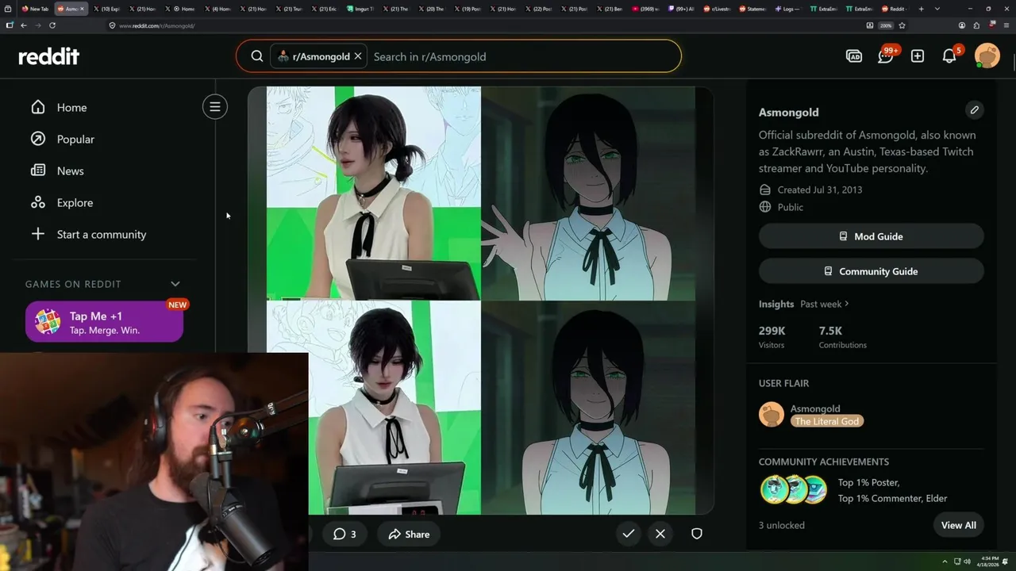Viewport: 1016px width, 571px height.
Task: Open the top-right anime drawing
Action: point(588,193)
